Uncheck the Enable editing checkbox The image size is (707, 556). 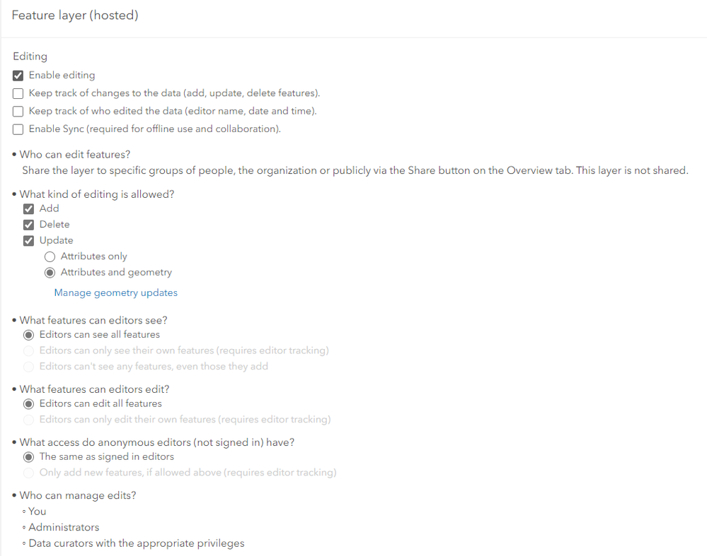18,76
